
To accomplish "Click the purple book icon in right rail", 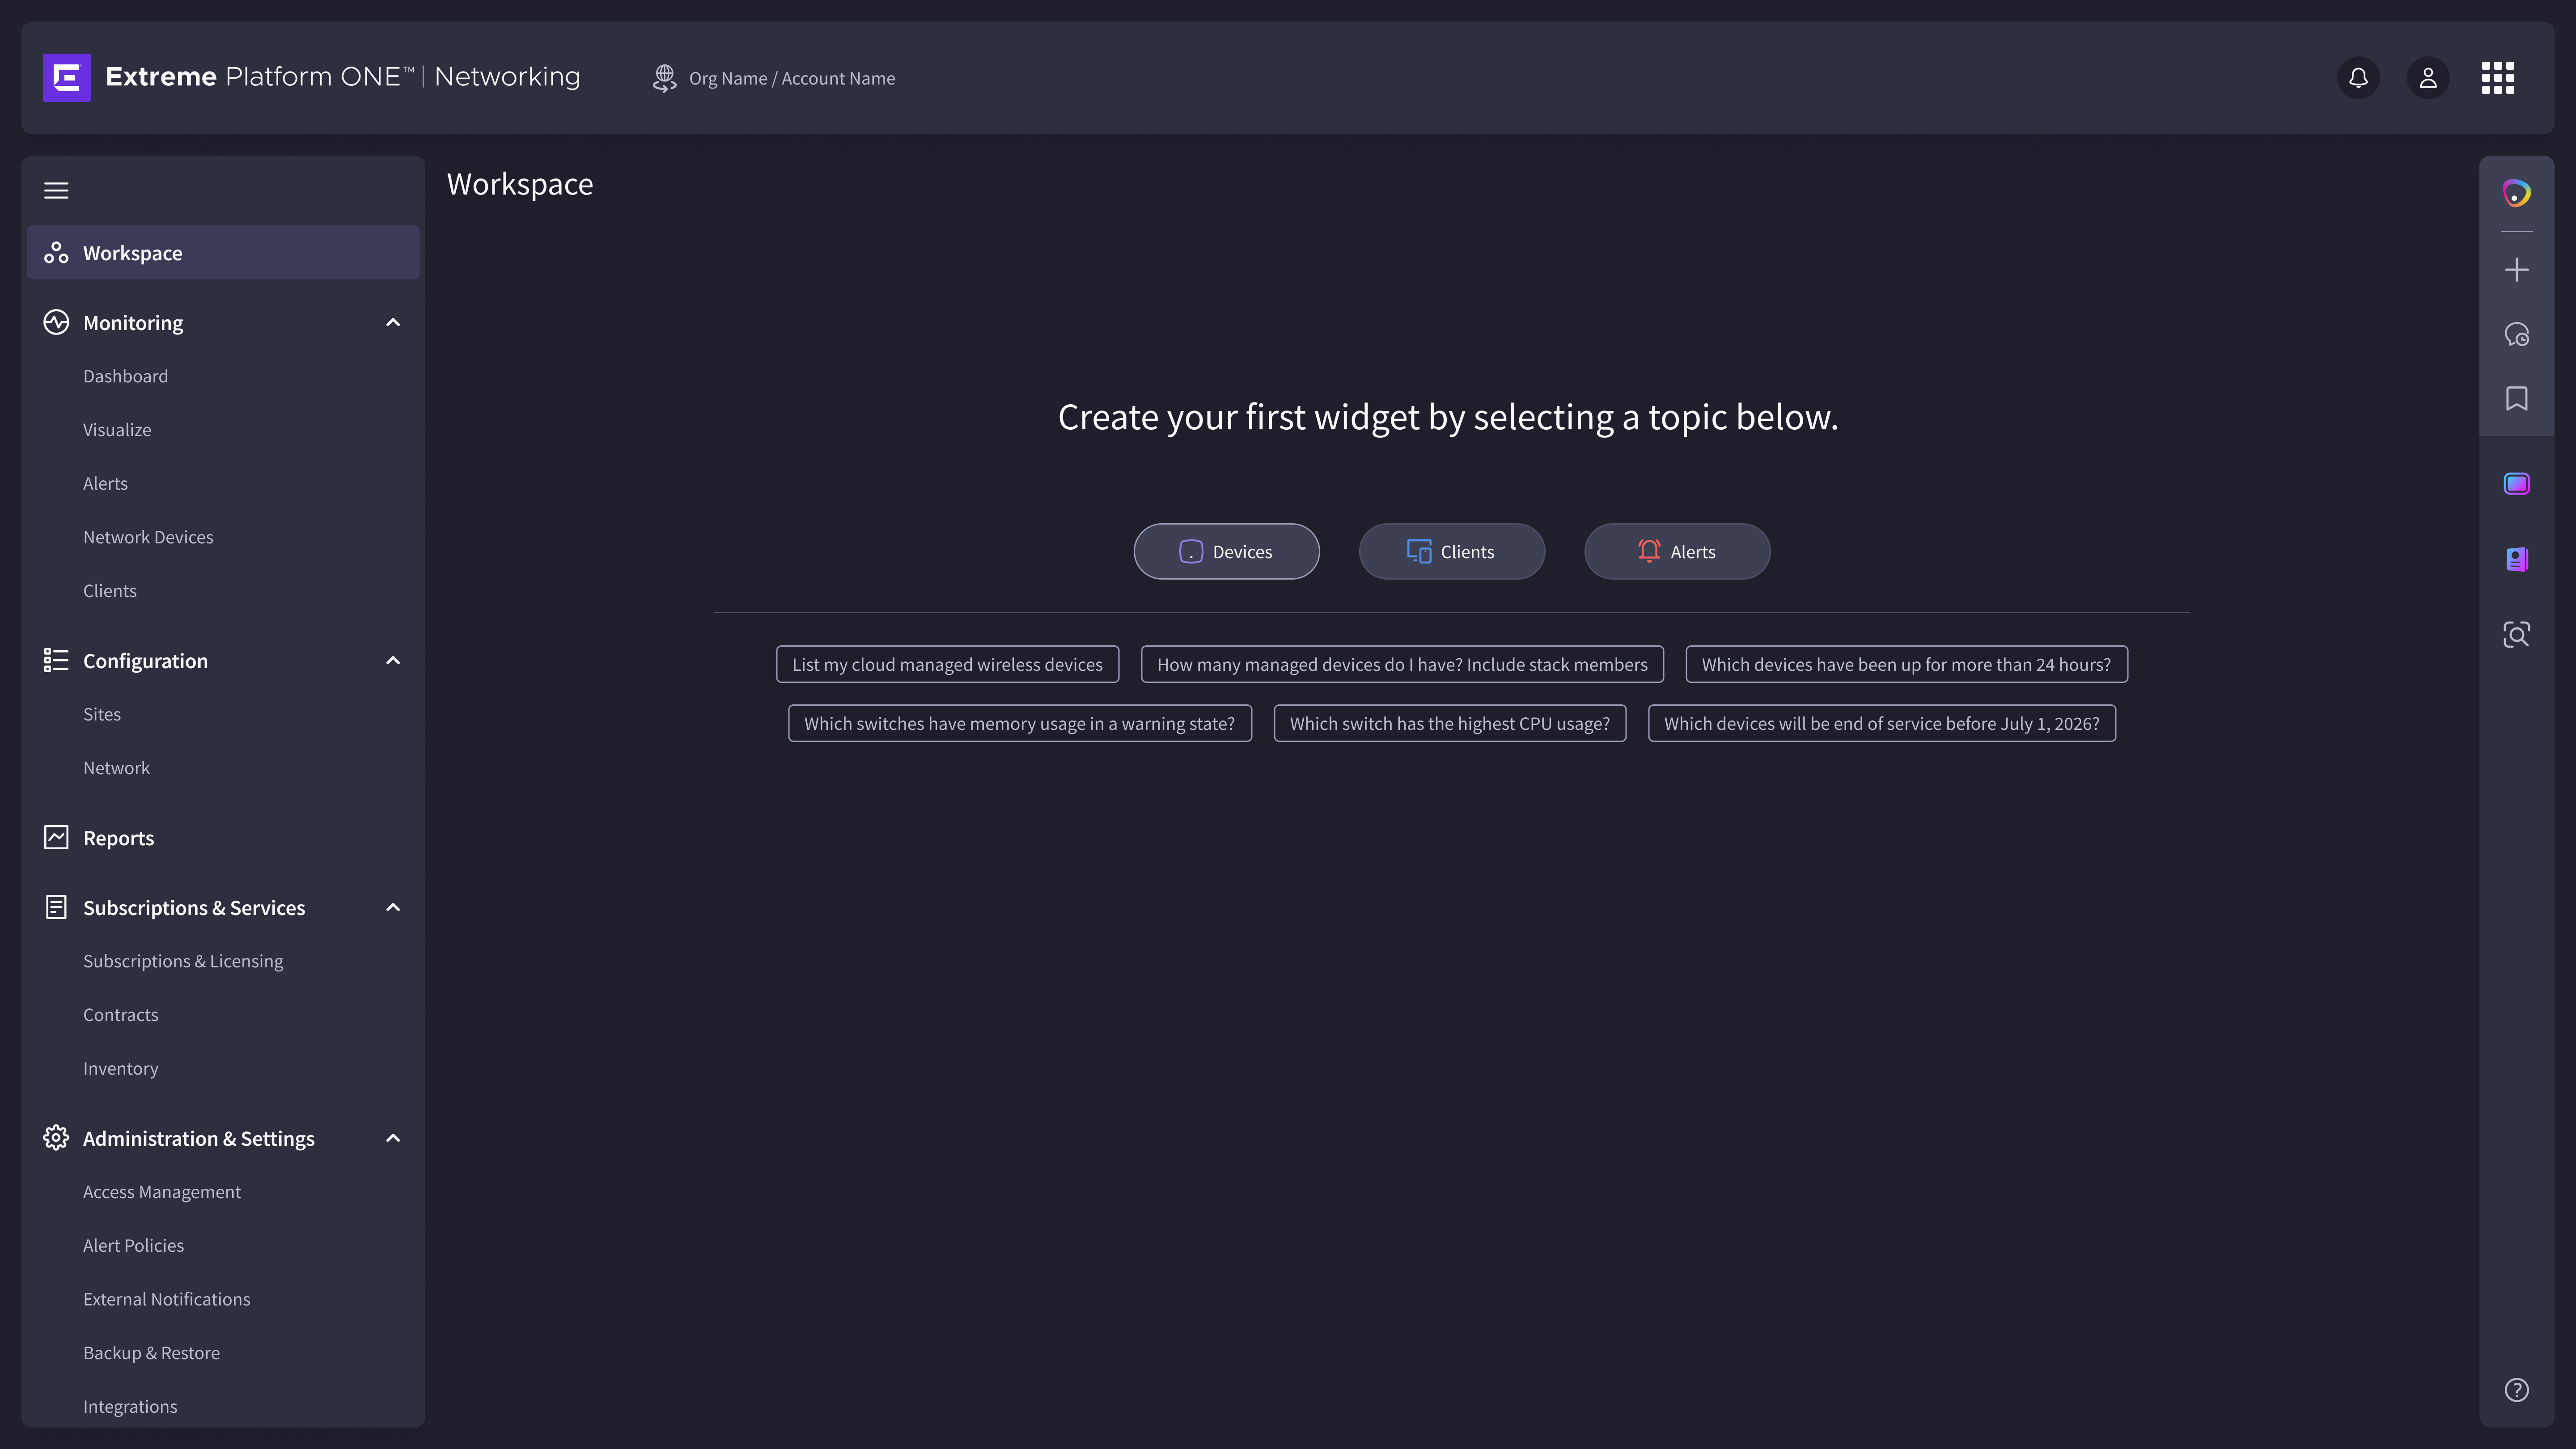I will click(x=2517, y=559).
